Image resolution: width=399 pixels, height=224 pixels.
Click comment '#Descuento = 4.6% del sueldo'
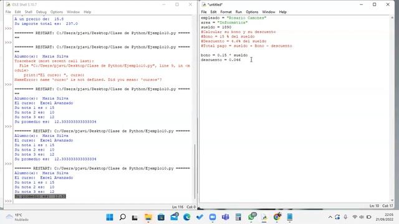[234, 41]
